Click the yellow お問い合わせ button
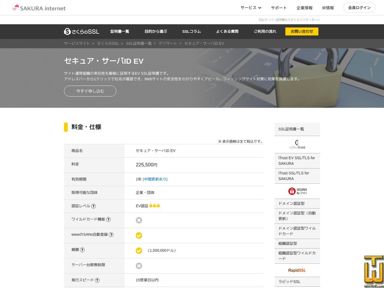384x288 pixels. pos(302,32)
